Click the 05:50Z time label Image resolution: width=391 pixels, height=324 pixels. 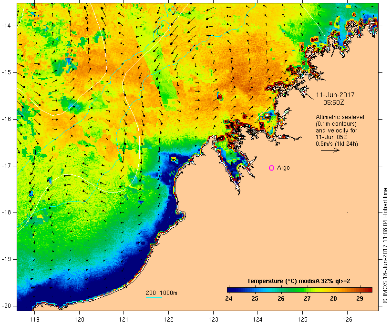[x=334, y=102]
